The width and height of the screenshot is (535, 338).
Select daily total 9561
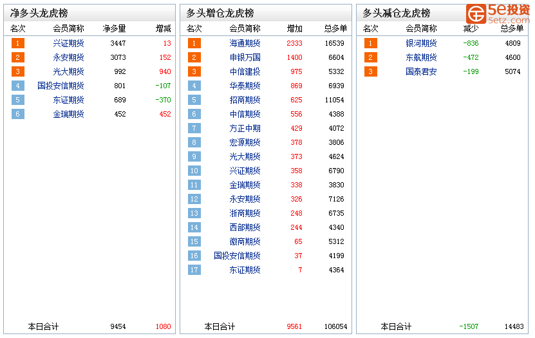(x=294, y=327)
